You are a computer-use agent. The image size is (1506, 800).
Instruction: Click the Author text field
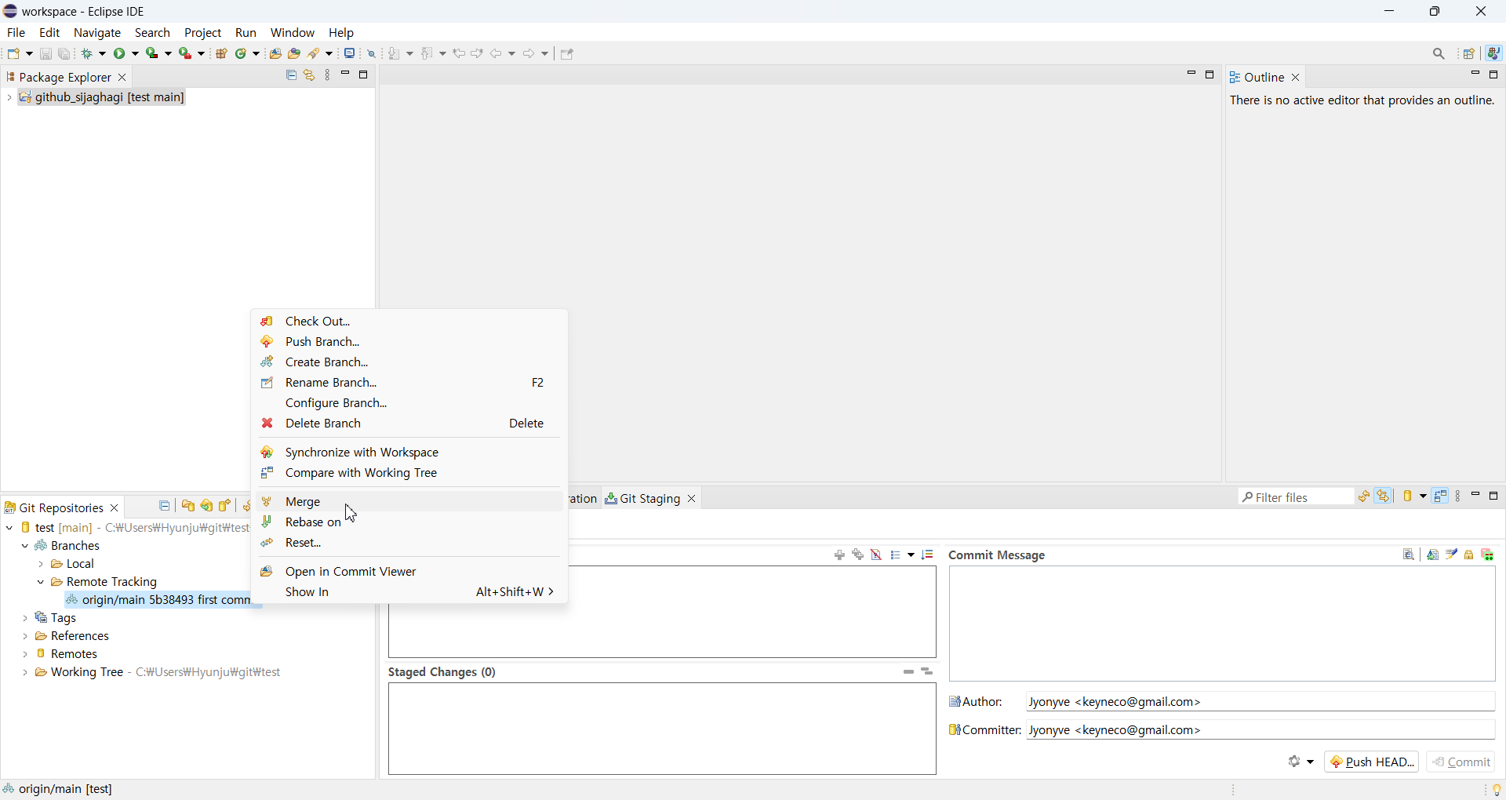tap(1260, 701)
